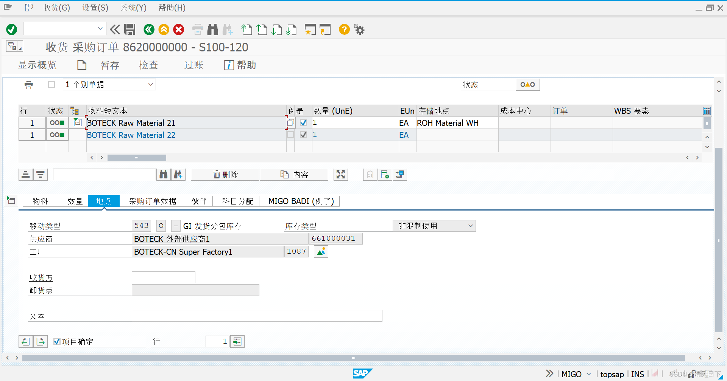Click the Last Page icon
Screen dimensions: 727x381
[291, 29]
